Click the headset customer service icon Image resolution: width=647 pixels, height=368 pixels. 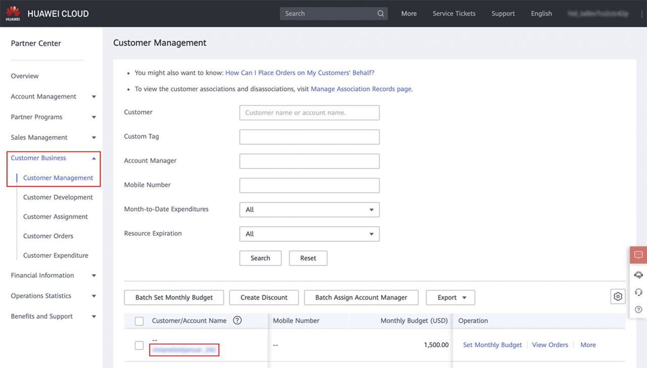click(x=638, y=292)
